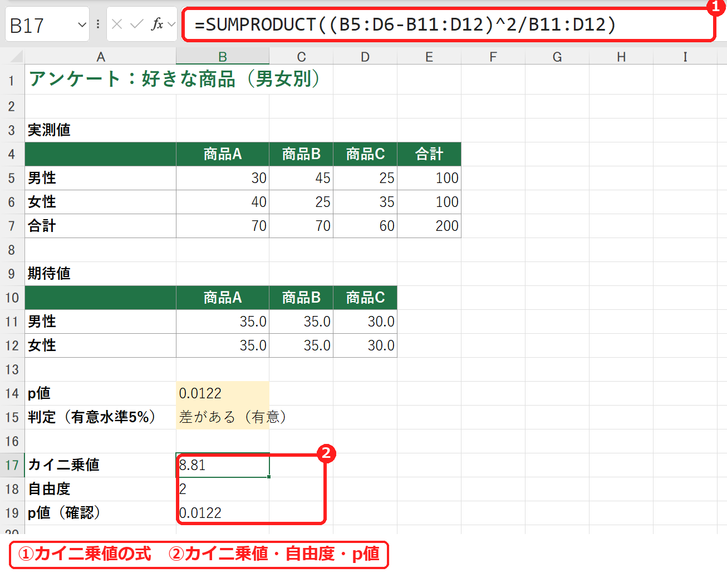
Task: Open Insert Function fx dialog
Action: point(158,24)
